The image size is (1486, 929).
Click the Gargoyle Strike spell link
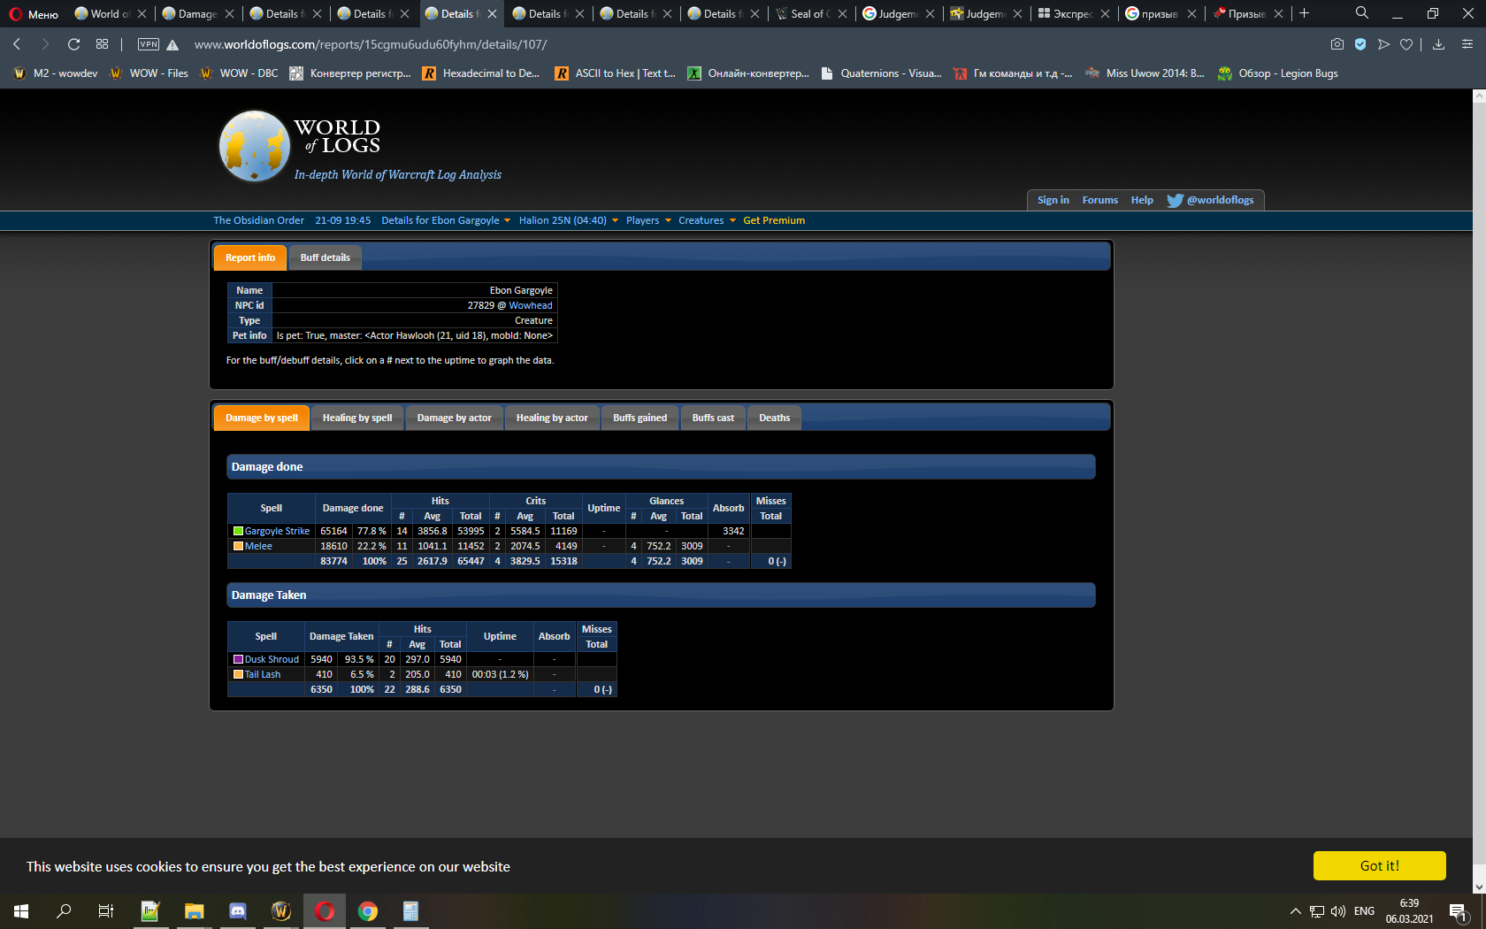(x=277, y=531)
